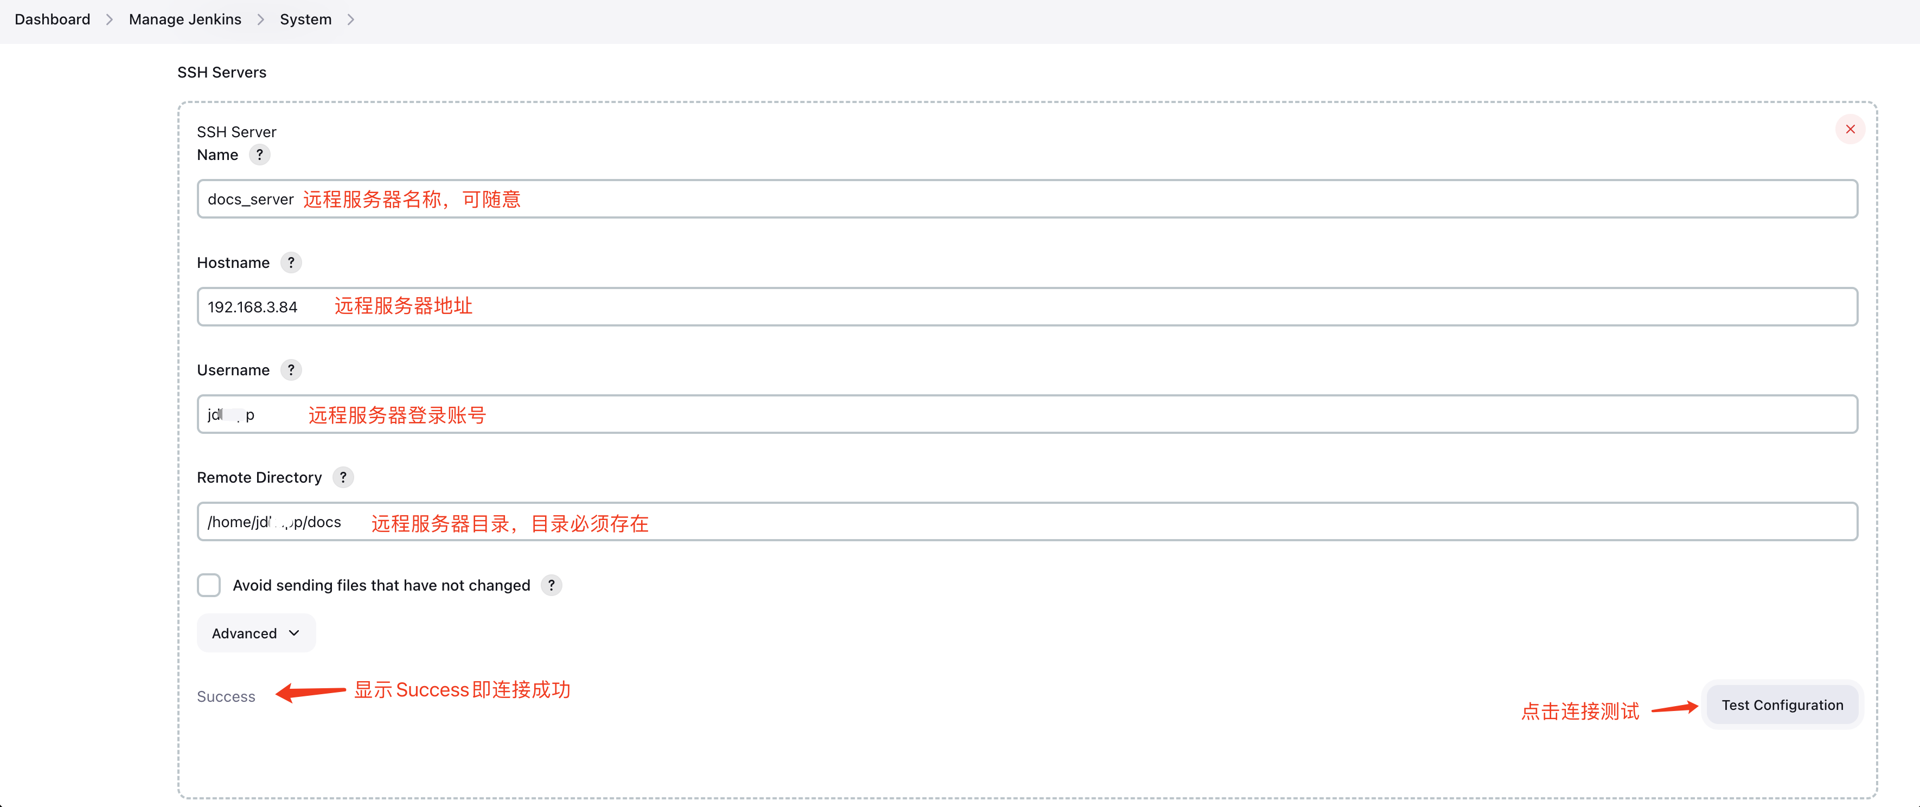Enable Avoid sending files that have not changed
This screenshot has width=1920, height=807.
(209, 586)
